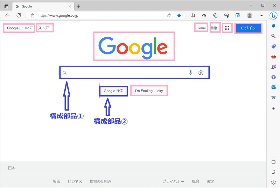Image resolution: width=280 pixels, height=188 pixels.
Task: Open the Read aloud icon in address bar
Action: pos(169,15)
